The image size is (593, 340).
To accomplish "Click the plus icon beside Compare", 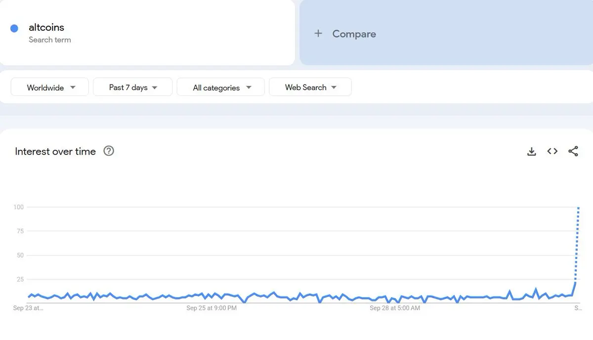I will (318, 34).
